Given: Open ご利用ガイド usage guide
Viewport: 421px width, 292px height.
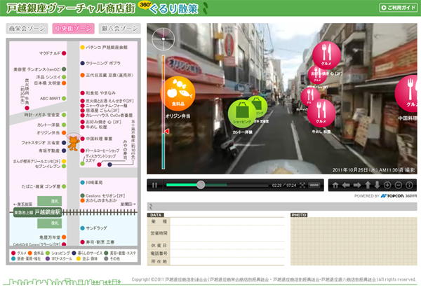Looking at the screenshot, I should [396, 8].
